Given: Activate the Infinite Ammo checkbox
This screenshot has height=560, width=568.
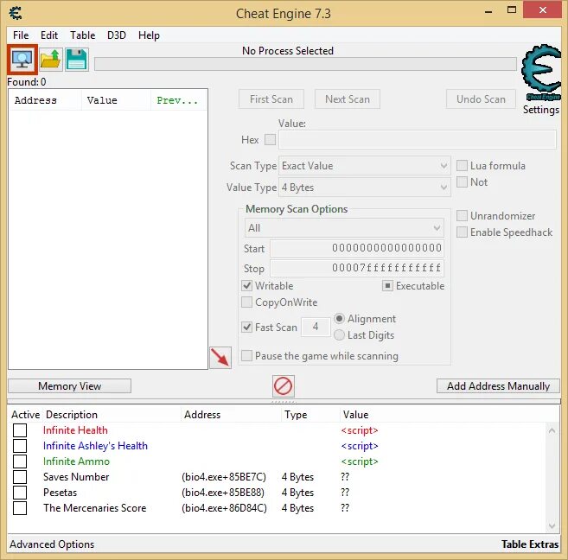Looking at the screenshot, I should pos(20,461).
